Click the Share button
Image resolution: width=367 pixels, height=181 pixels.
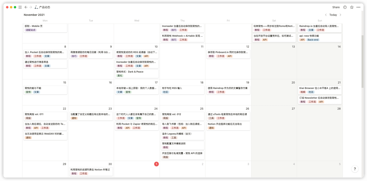pyautogui.click(x=336, y=7)
